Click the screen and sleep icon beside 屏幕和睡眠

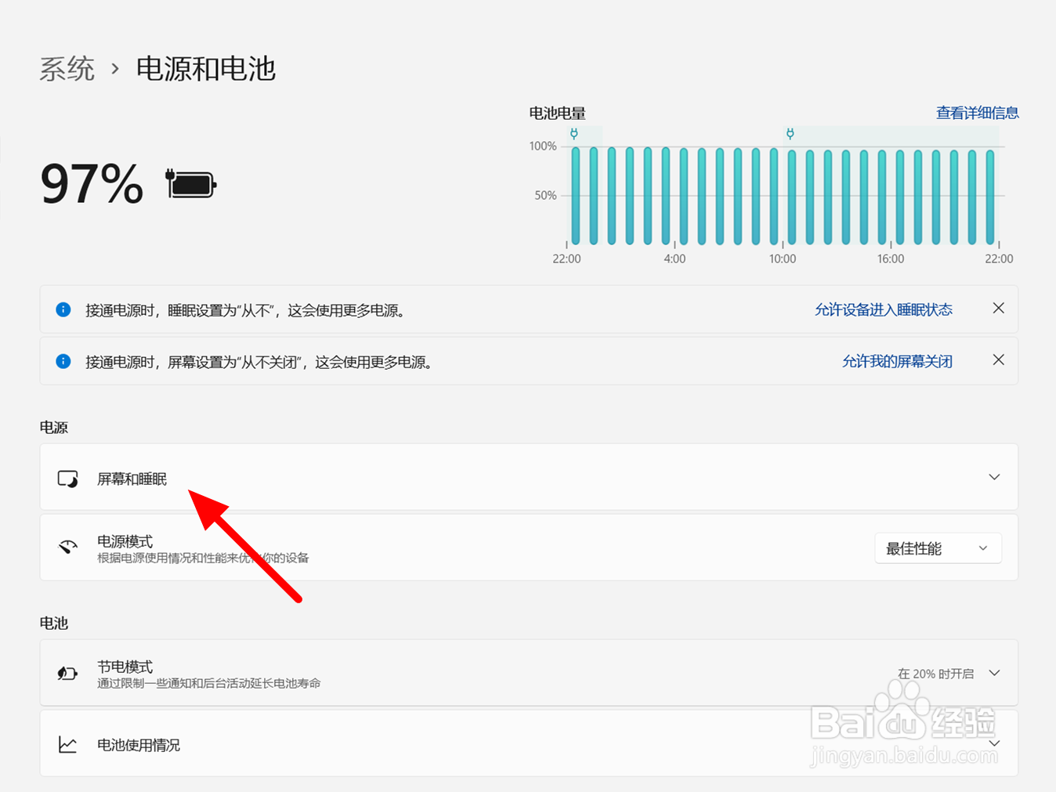(x=67, y=478)
